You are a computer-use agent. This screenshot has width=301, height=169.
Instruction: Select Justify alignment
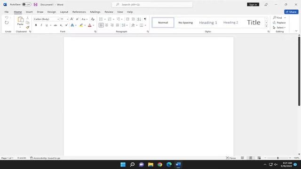(x=118, y=25)
